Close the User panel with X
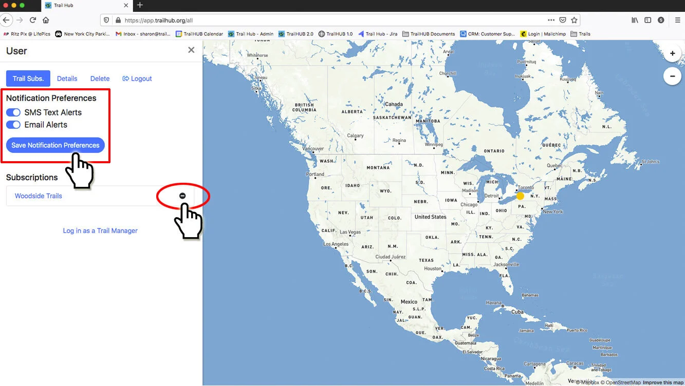 (x=191, y=50)
